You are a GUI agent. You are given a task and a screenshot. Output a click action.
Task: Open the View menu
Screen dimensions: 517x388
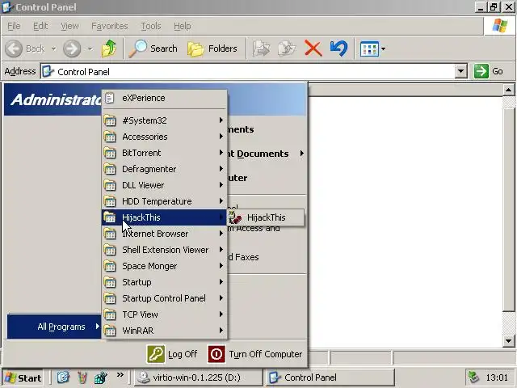point(69,26)
